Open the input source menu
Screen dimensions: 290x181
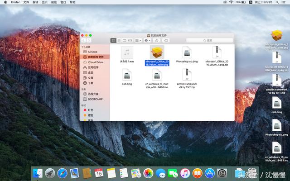[x=251, y=2]
